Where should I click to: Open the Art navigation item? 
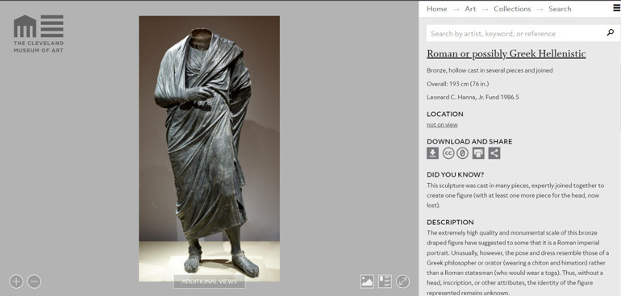click(x=470, y=9)
